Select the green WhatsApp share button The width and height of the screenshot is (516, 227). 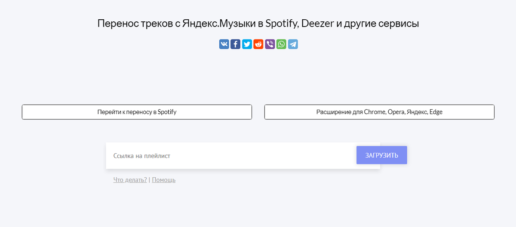(281, 44)
